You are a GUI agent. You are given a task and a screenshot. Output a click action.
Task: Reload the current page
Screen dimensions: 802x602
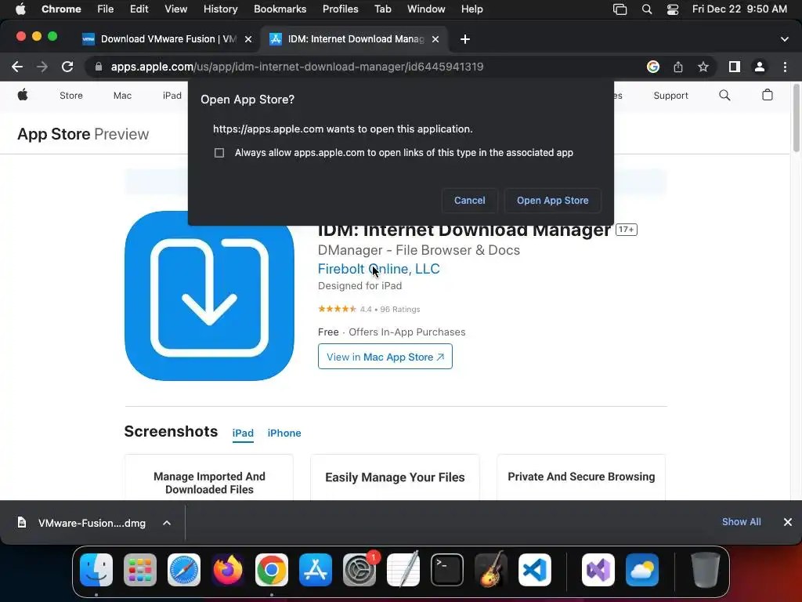[x=67, y=67]
